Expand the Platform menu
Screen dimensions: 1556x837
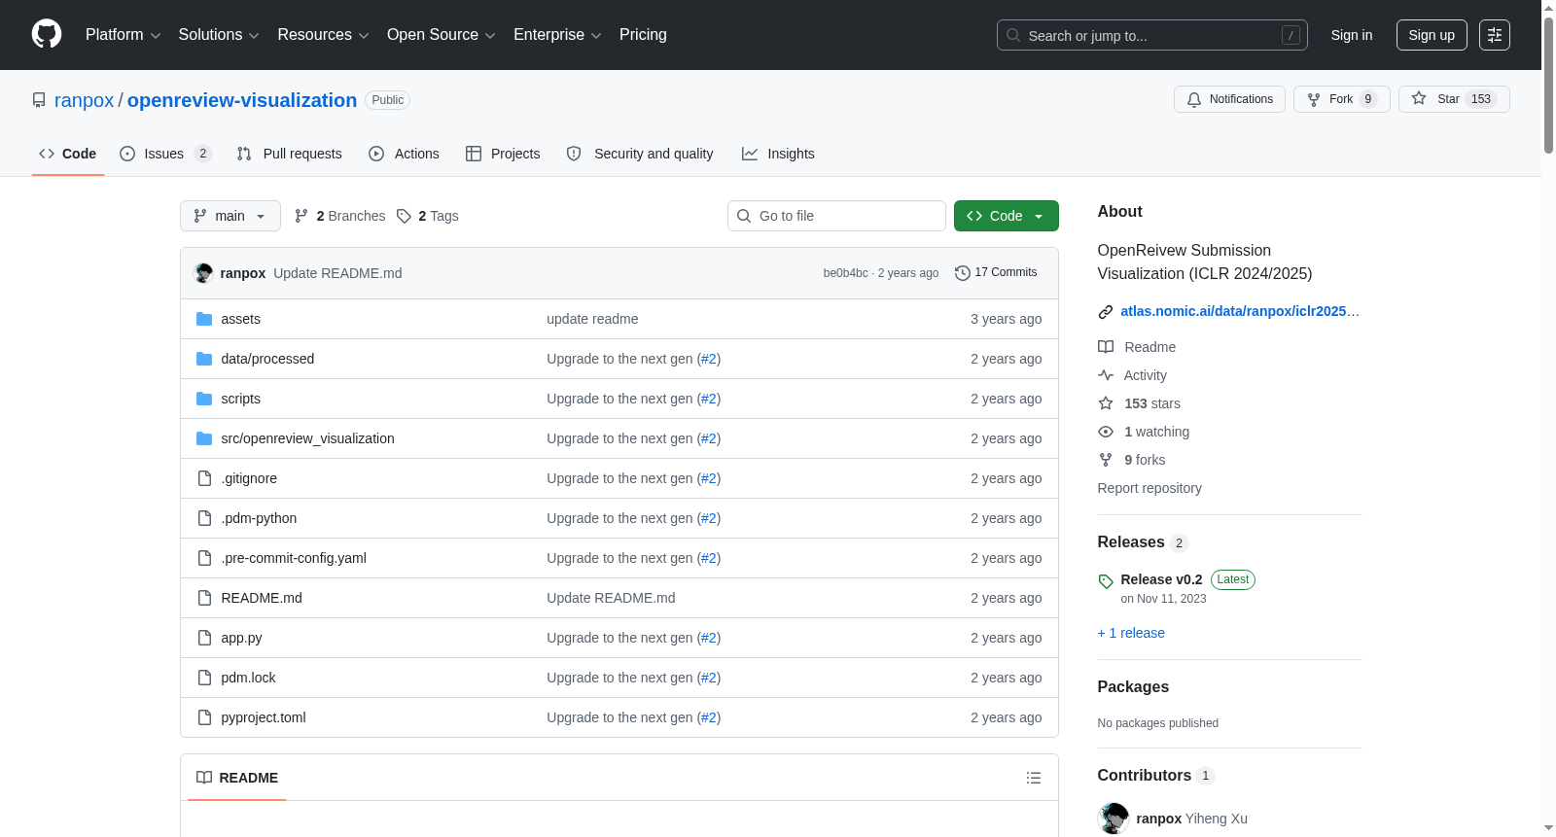[123, 35]
